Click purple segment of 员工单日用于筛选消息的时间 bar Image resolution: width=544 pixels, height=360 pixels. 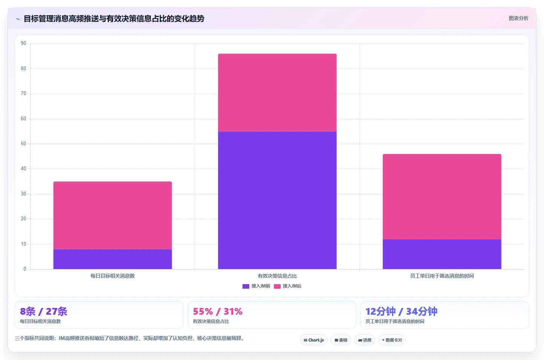click(442, 254)
